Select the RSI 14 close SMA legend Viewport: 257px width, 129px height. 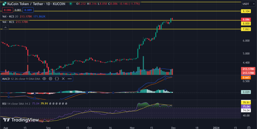click(17, 104)
